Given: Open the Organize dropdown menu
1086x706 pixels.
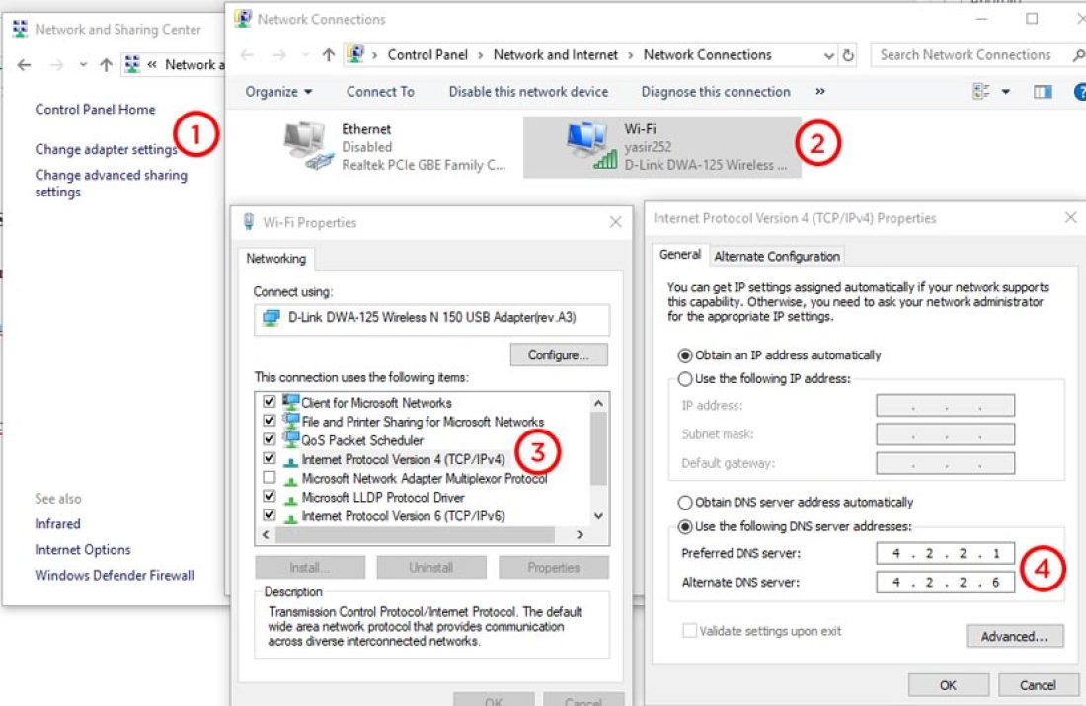Looking at the screenshot, I should 278,92.
